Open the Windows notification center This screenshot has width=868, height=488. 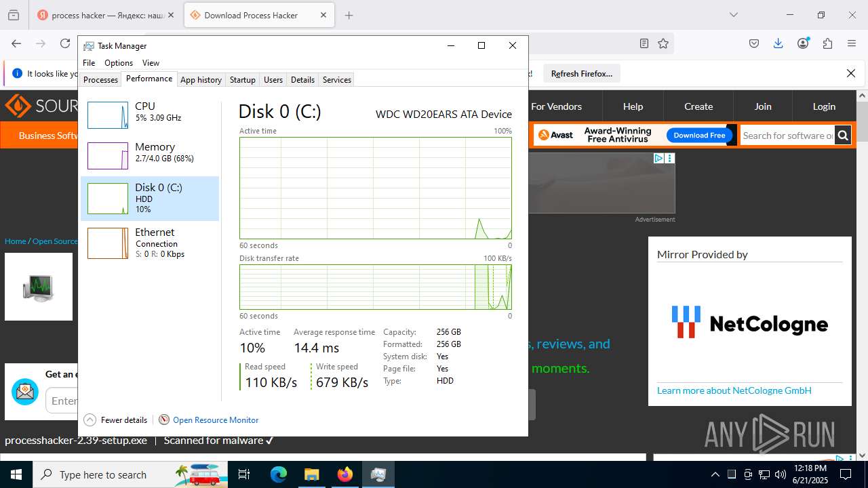[x=846, y=474]
